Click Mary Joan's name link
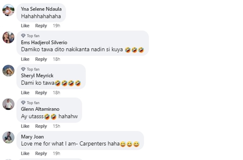The image size is (243, 160). coord(32,137)
